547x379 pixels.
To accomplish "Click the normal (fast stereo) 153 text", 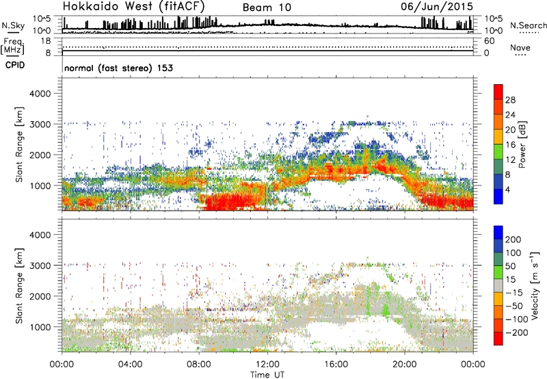I will (x=118, y=68).
